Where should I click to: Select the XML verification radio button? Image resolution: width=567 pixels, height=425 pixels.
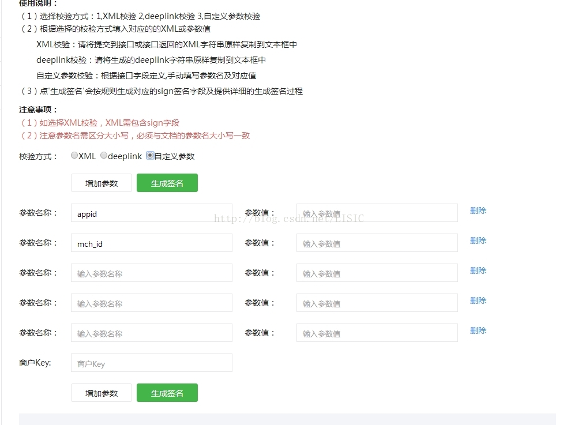point(74,155)
